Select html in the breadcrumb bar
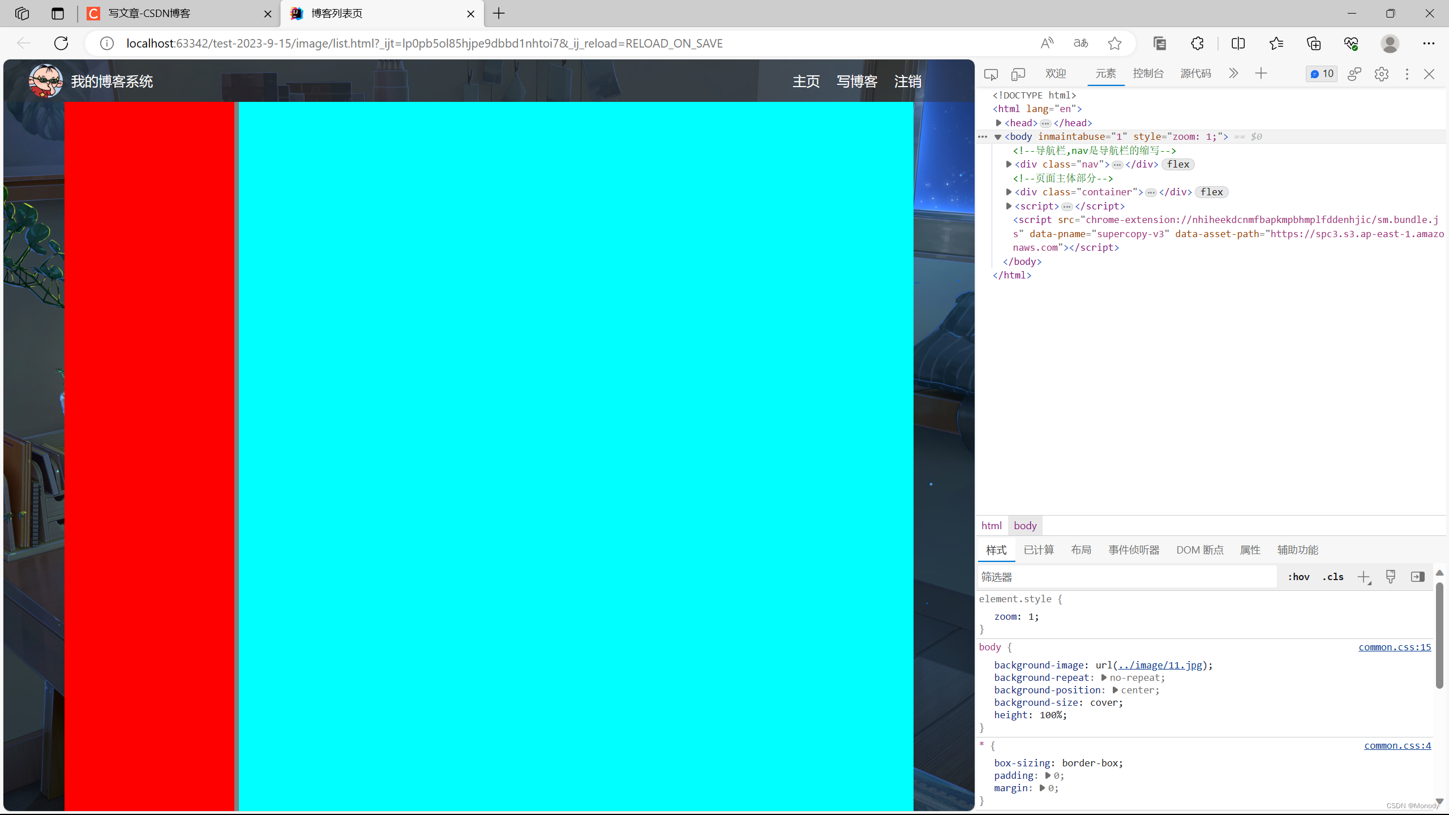Image resolution: width=1449 pixels, height=815 pixels. click(x=992, y=526)
